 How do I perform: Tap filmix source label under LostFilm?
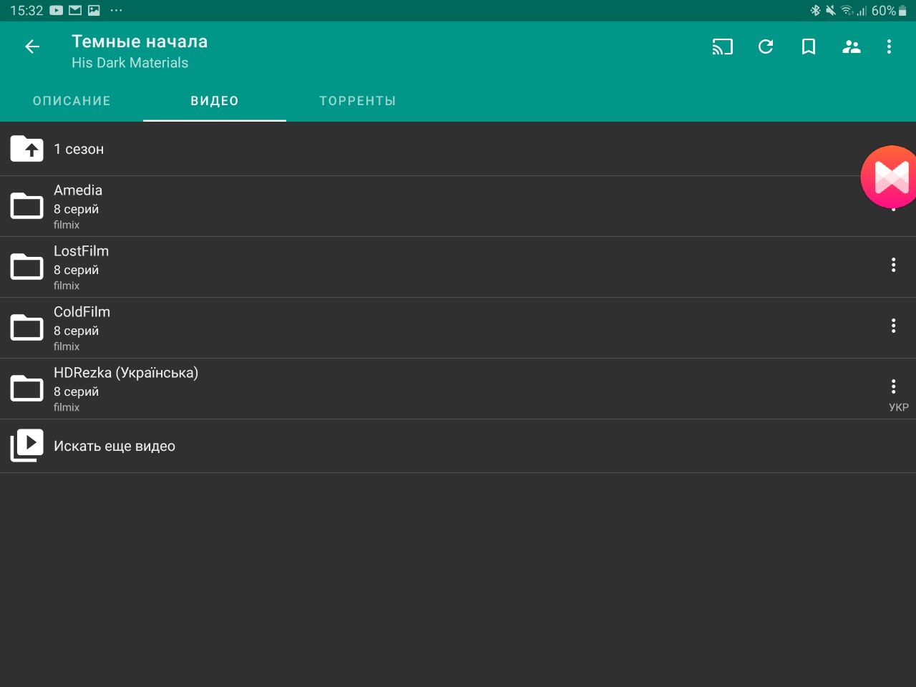[67, 286]
